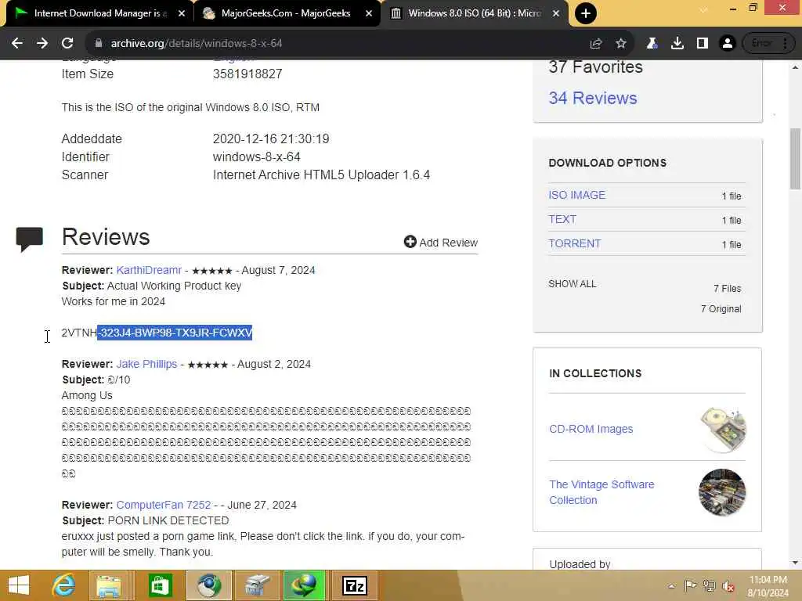Switch to the active browser taskbar icon
Image resolution: width=802 pixels, height=601 pixels.
tap(209, 585)
